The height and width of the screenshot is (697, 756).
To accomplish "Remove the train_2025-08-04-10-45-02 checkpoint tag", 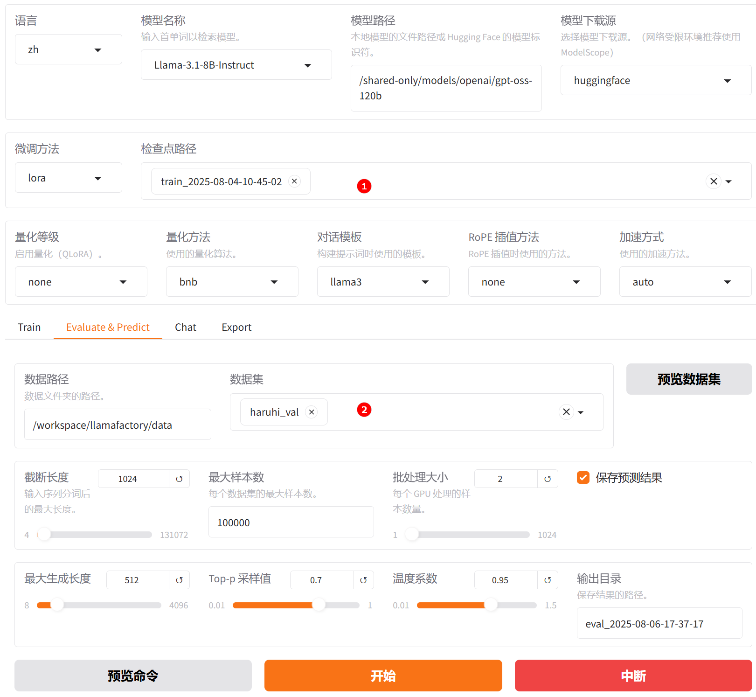I will 294,181.
